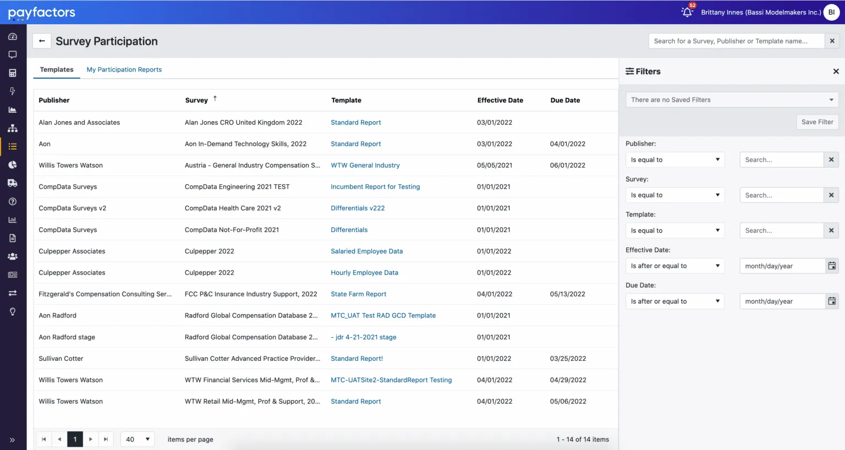Click the Save Filter button

point(817,122)
